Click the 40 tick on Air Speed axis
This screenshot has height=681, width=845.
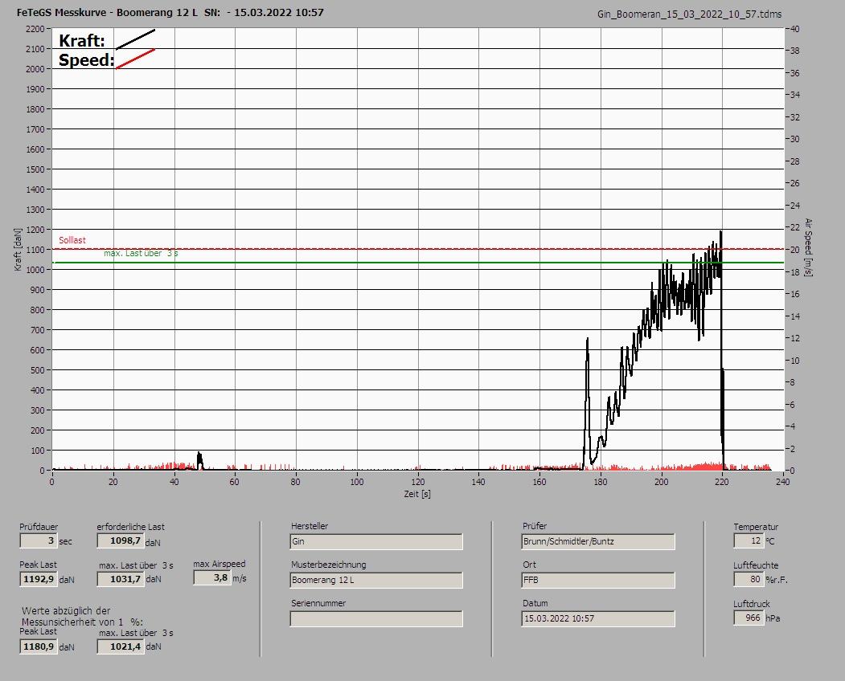[x=795, y=29]
